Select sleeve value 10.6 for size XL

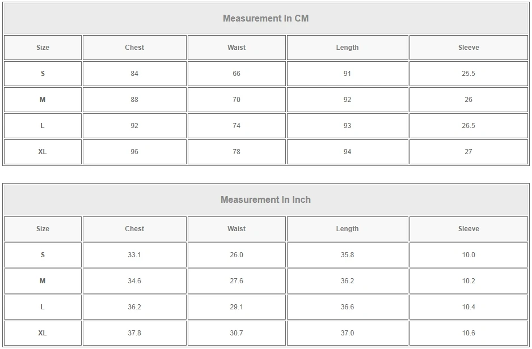tap(468, 333)
